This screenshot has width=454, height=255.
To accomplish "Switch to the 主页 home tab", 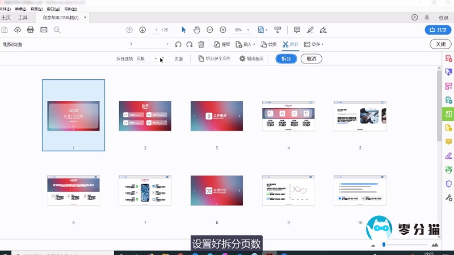I will [6, 18].
